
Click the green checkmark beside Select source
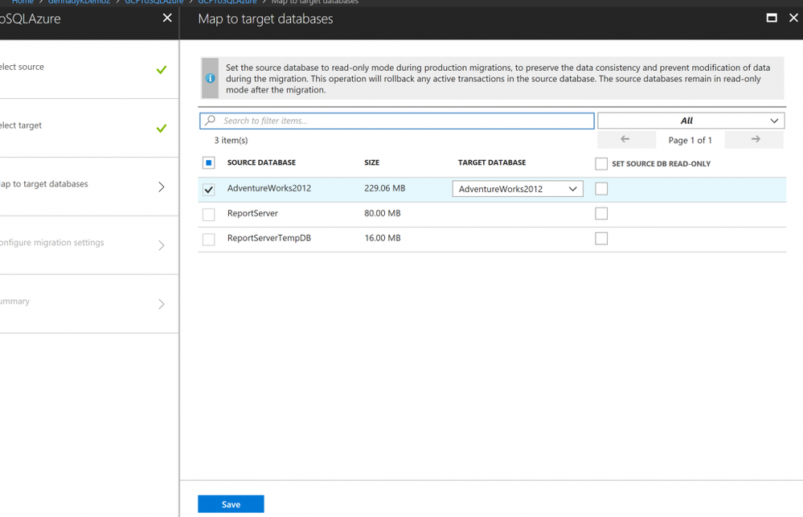click(162, 70)
